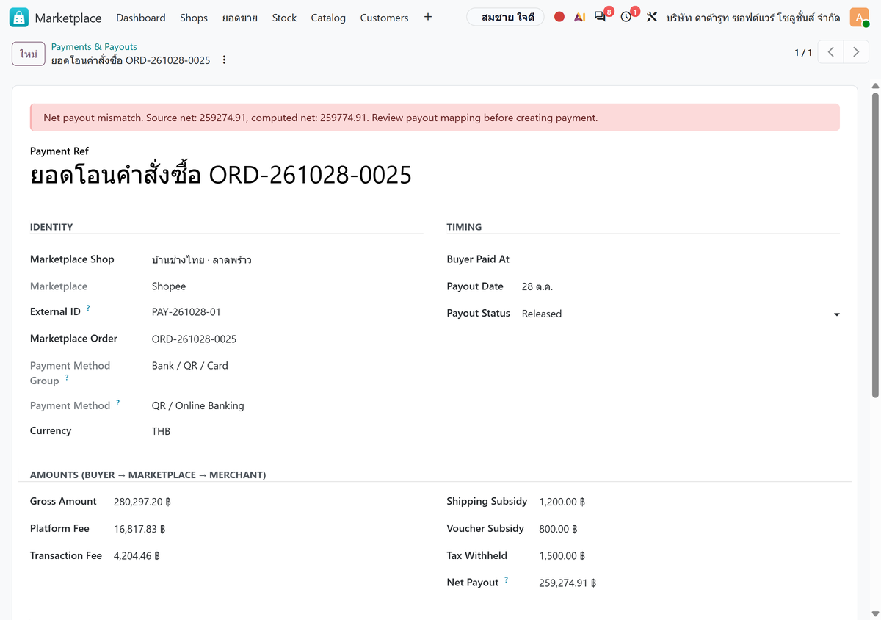Add a new menu with plus icon
The height and width of the screenshot is (620, 881).
point(428,17)
